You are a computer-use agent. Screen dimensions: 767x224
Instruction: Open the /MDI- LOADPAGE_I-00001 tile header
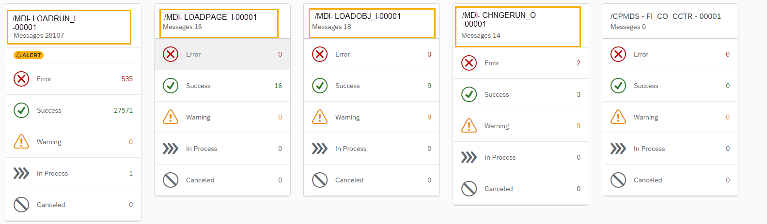pyautogui.click(x=219, y=23)
